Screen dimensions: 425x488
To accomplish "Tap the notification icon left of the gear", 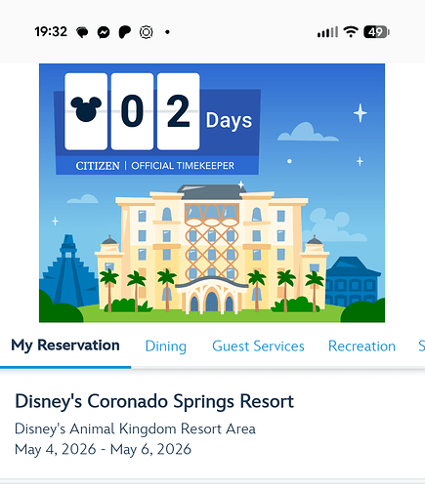I will coord(125,32).
